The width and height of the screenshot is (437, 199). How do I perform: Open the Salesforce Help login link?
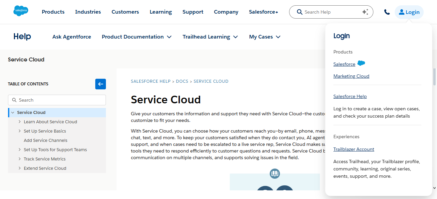coord(350,96)
